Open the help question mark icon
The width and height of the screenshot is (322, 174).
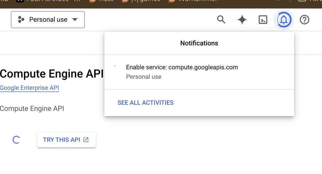pos(305,20)
